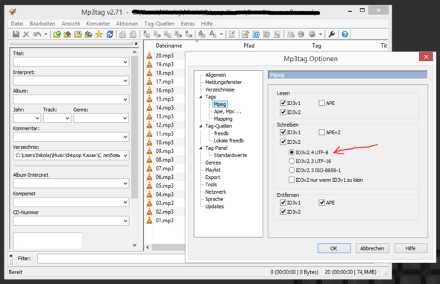This screenshot has height=284, width=440.
Task: Enable the APE checkbox under Lesen
Action: tap(321, 103)
